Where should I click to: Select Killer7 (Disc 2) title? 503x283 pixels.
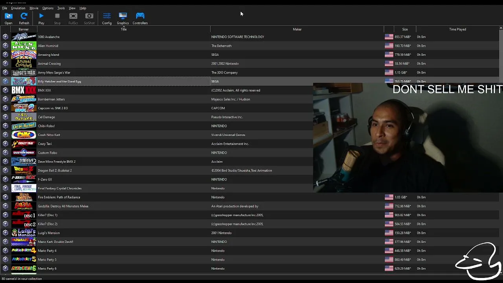48,224
